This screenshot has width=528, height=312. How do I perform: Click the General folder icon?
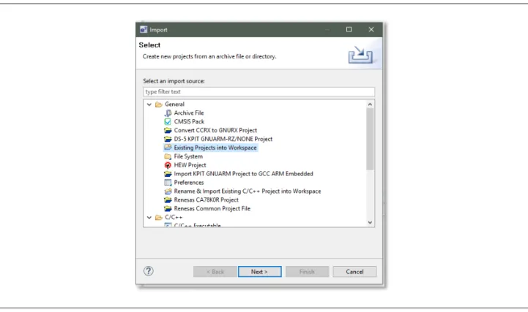(159, 104)
